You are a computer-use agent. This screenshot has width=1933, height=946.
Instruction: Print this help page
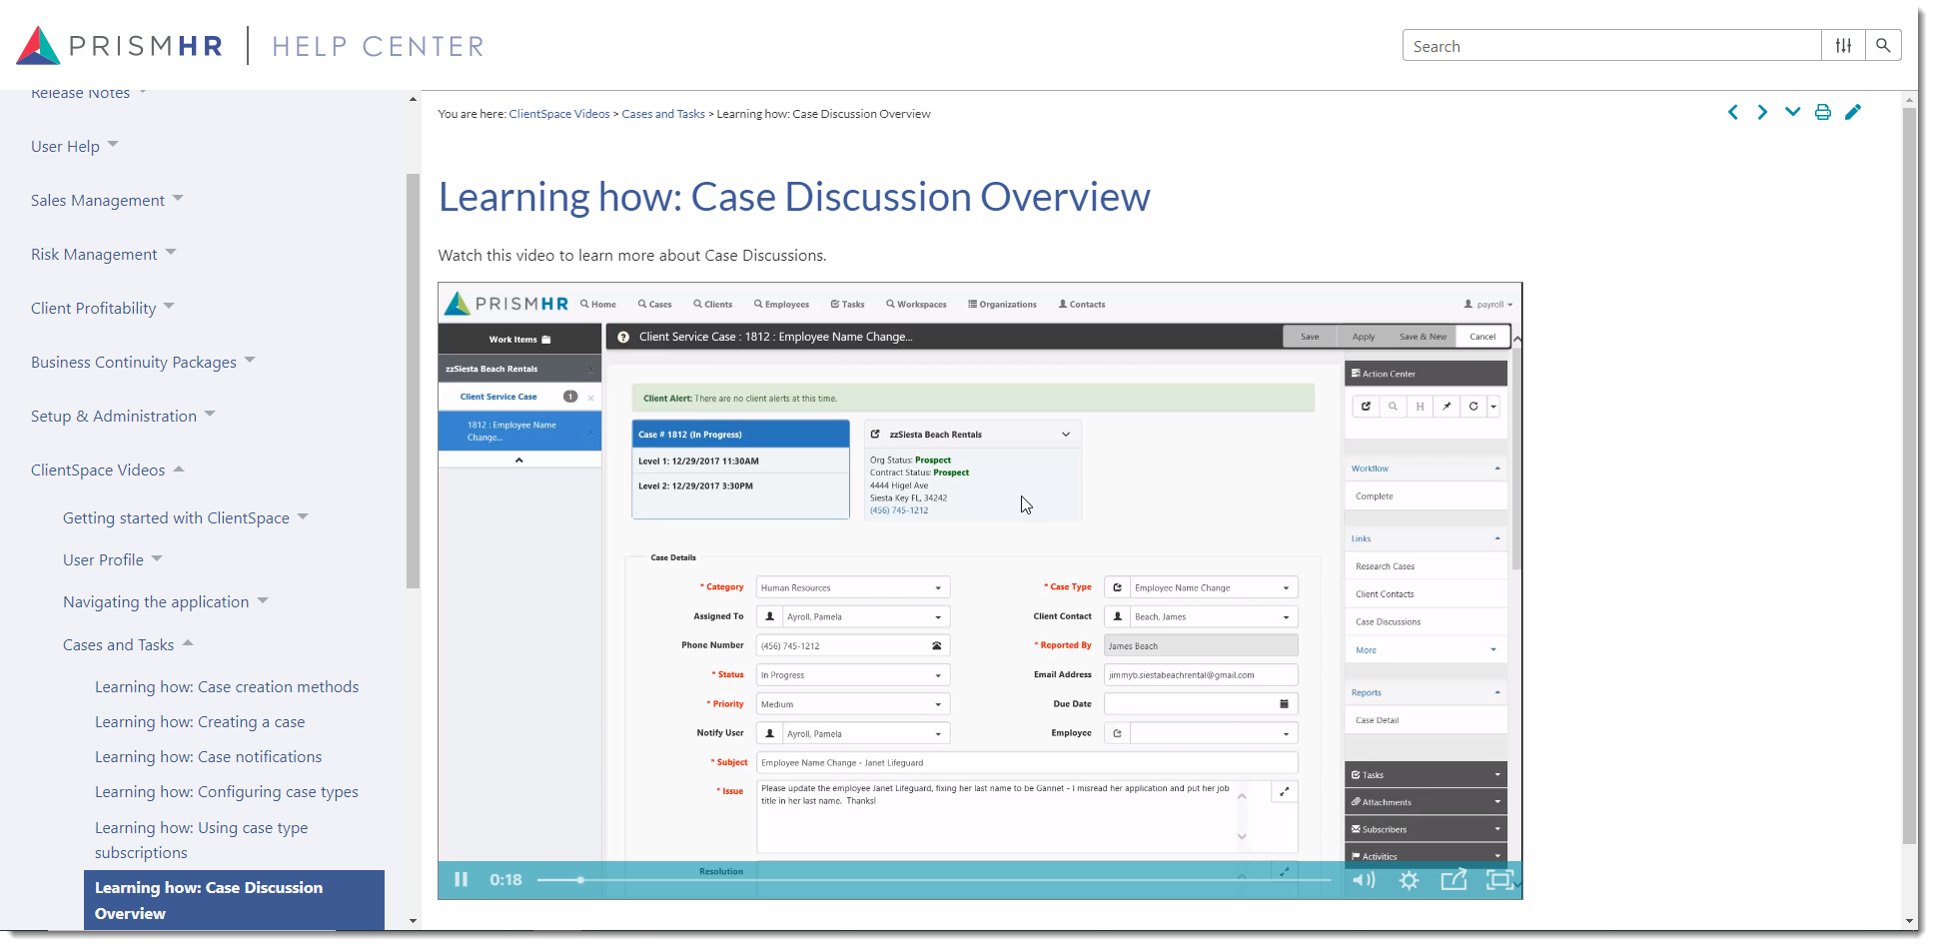(x=1823, y=112)
